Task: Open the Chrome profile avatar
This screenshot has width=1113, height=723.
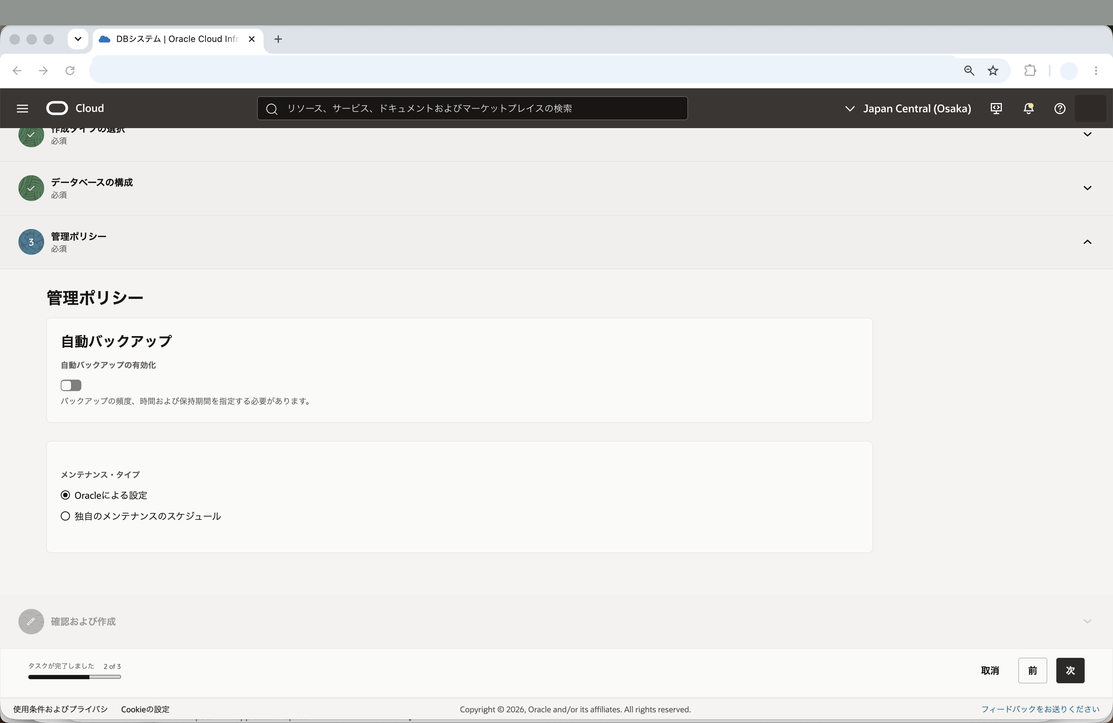Action: (x=1068, y=71)
